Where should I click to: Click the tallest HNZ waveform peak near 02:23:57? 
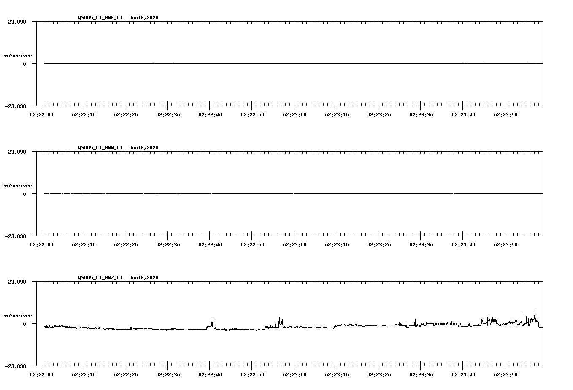tap(535, 314)
